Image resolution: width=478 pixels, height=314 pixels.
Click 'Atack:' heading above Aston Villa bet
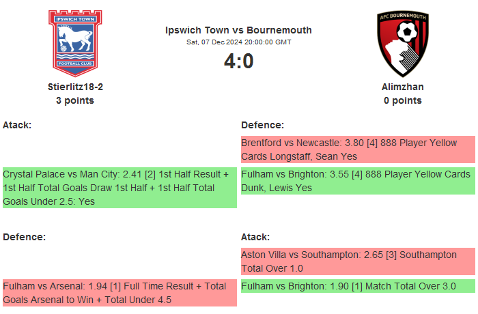(x=255, y=237)
